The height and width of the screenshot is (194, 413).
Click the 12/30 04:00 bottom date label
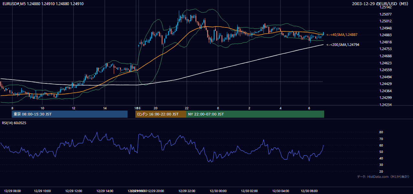coord(281,191)
